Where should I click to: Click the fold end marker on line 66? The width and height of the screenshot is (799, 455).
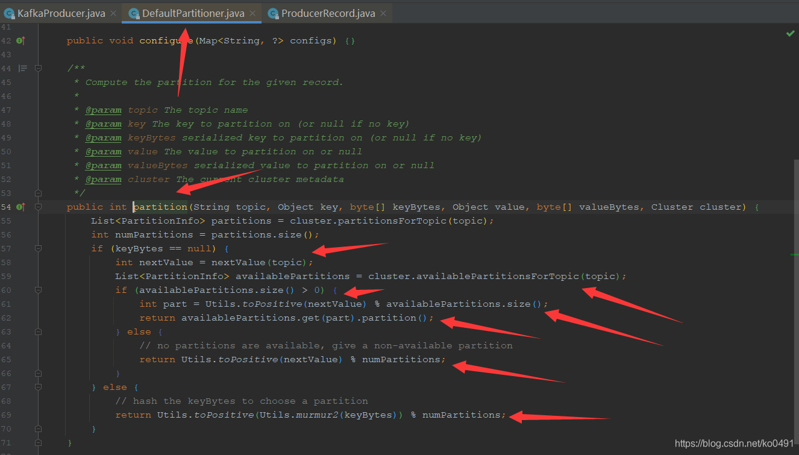(x=39, y=374)
